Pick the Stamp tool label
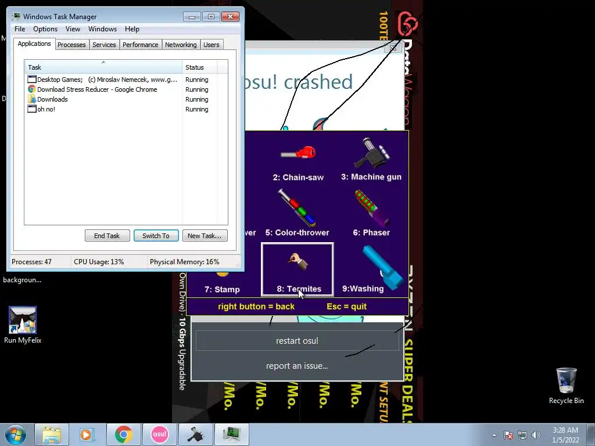 (x=222, y=289)
